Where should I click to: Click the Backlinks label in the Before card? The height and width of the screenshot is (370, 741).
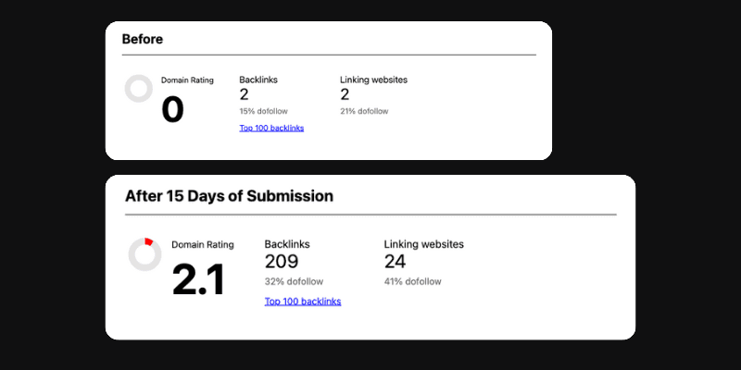[x=260, y=80]
